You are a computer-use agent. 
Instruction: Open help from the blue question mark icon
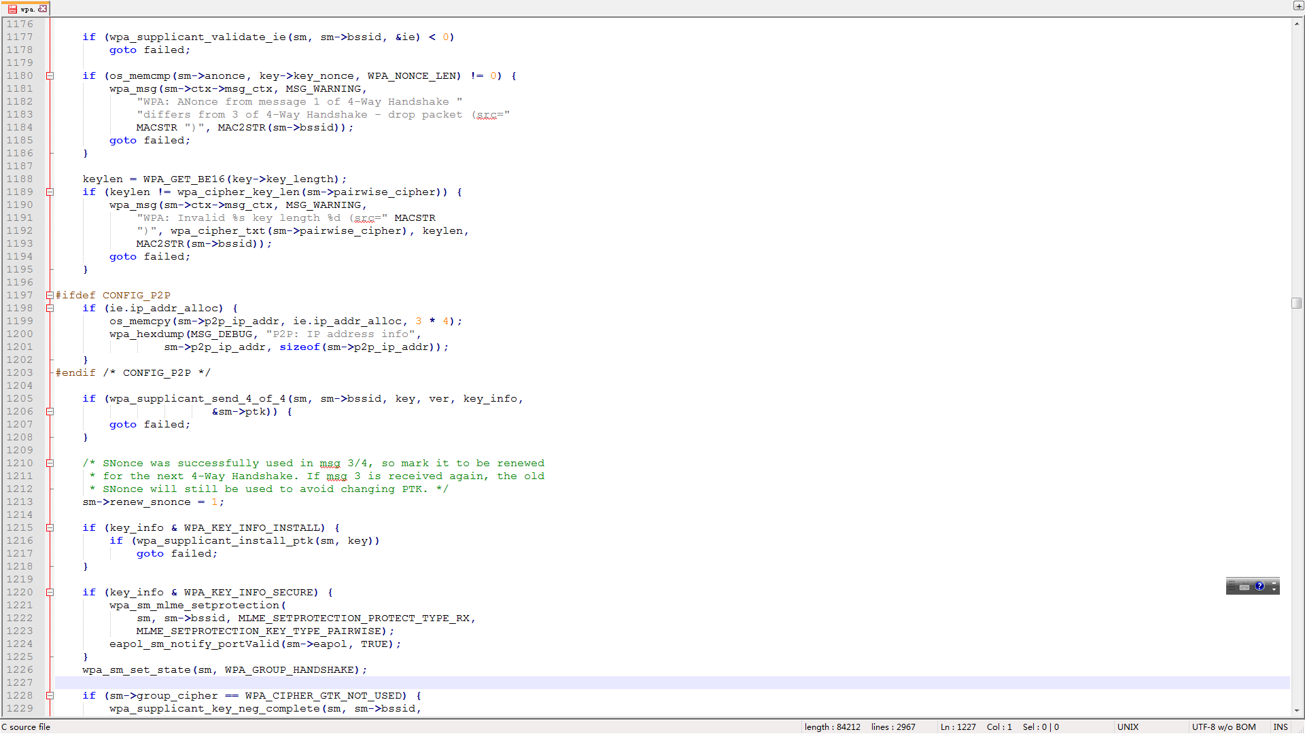1259,586
